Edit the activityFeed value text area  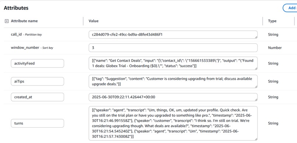click(x=173, y=63)
